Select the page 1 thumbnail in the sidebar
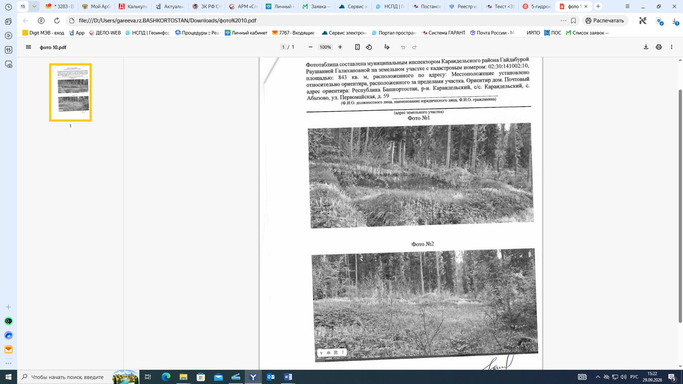Viewport: 683px width, 384px height. click(x=71, y=92)
